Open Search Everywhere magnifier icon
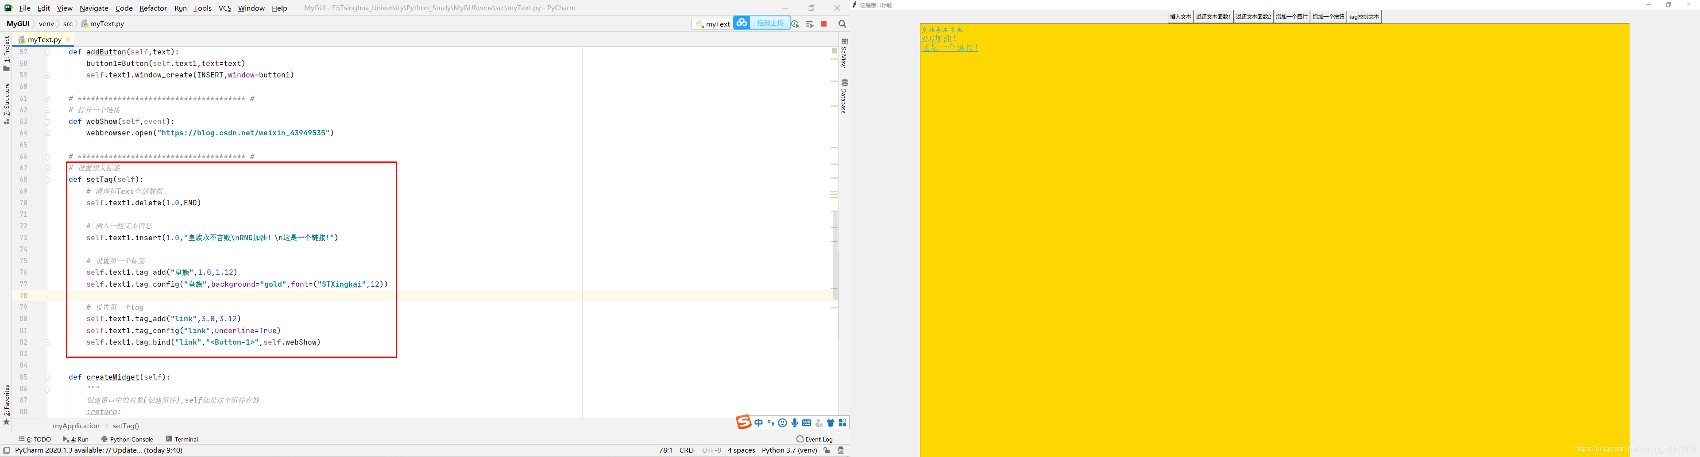Viewport: 1700px width, 457px height. coord(842,24)
